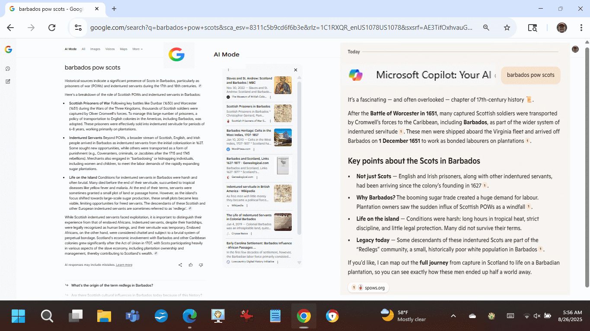Image resolution: width=590 pixels, height=331 pixels.
Task: Open Chrome's three-dot menu
Action: (x=581, y=28)
